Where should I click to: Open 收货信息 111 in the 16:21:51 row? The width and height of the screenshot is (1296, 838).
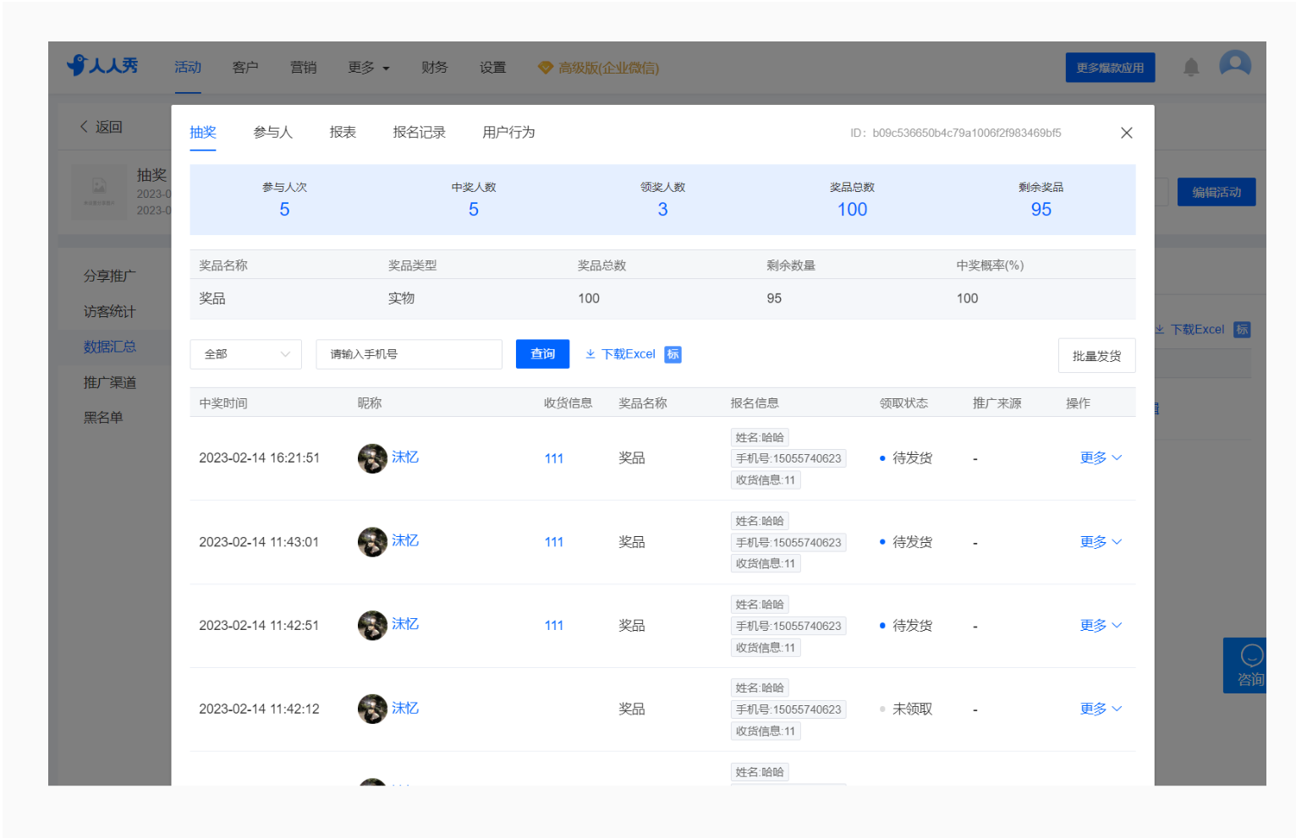tap(554, 458)
